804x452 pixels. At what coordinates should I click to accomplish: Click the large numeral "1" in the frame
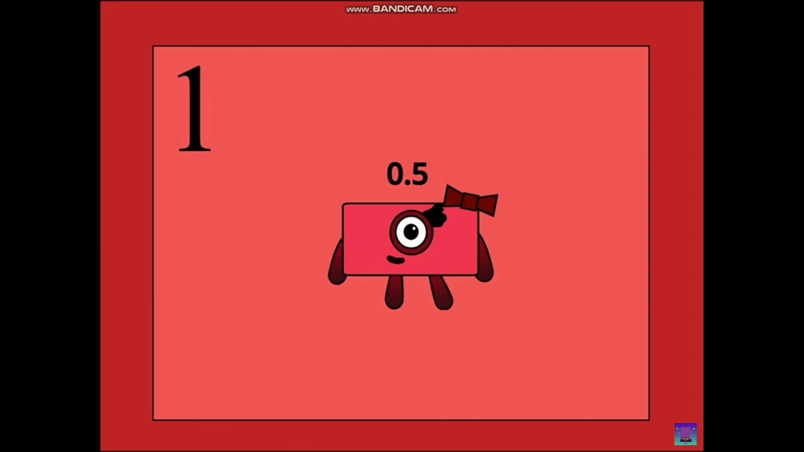pyautogui.click(x=194, y=108)
